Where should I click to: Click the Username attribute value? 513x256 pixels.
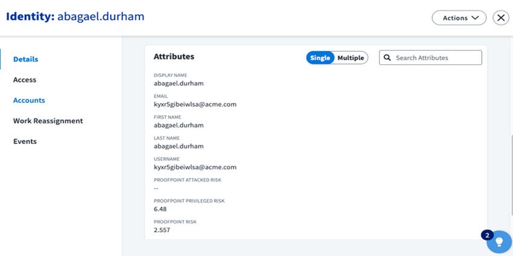coord(195,167)
